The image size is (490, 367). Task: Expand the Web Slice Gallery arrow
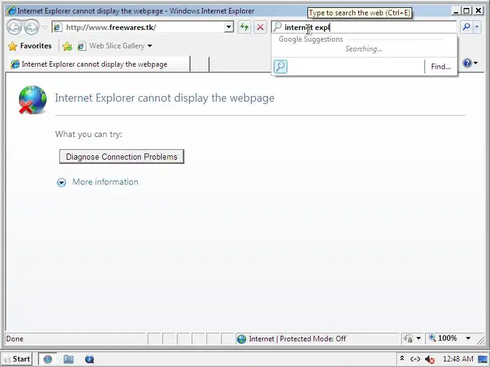click(x=149, y=46)
